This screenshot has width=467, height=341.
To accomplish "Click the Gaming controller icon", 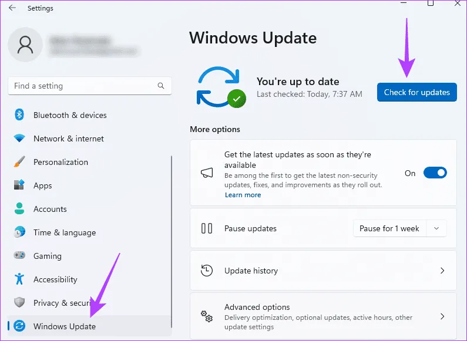I will (x=19, y=256).
